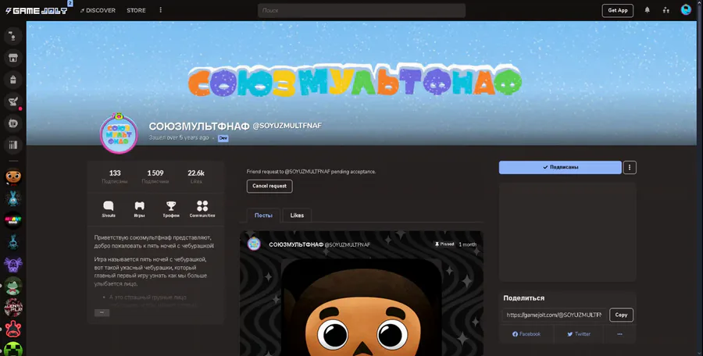The image size is (703, 356).
Task: Toggle the Подписаны follow button
Action: coord(560,167)
